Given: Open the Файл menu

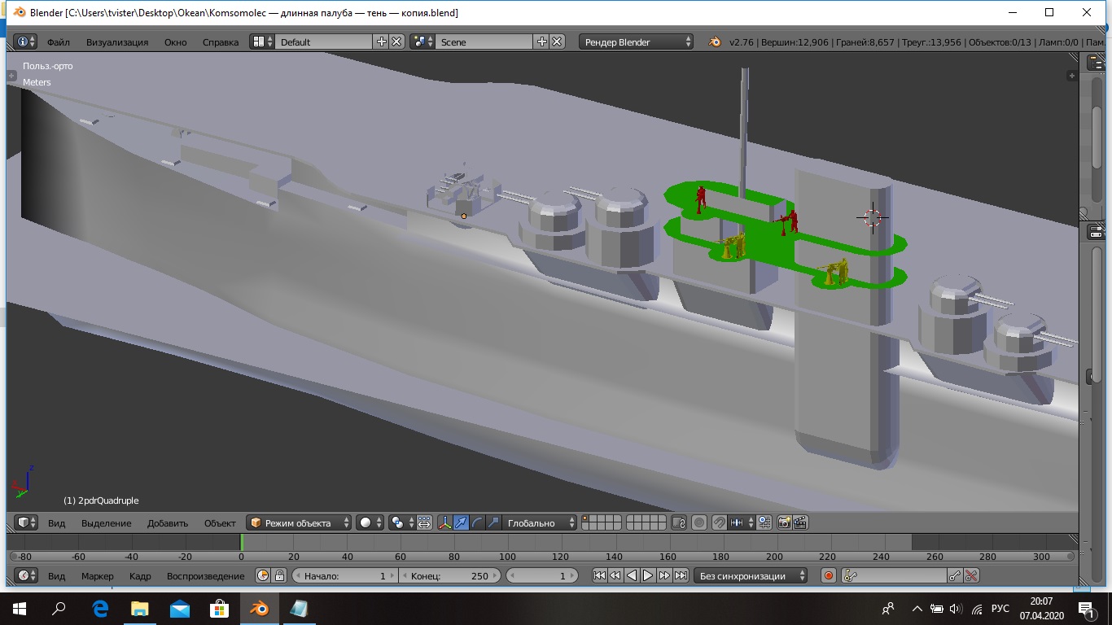Looking at the screenshot, I should pos(58,42).
